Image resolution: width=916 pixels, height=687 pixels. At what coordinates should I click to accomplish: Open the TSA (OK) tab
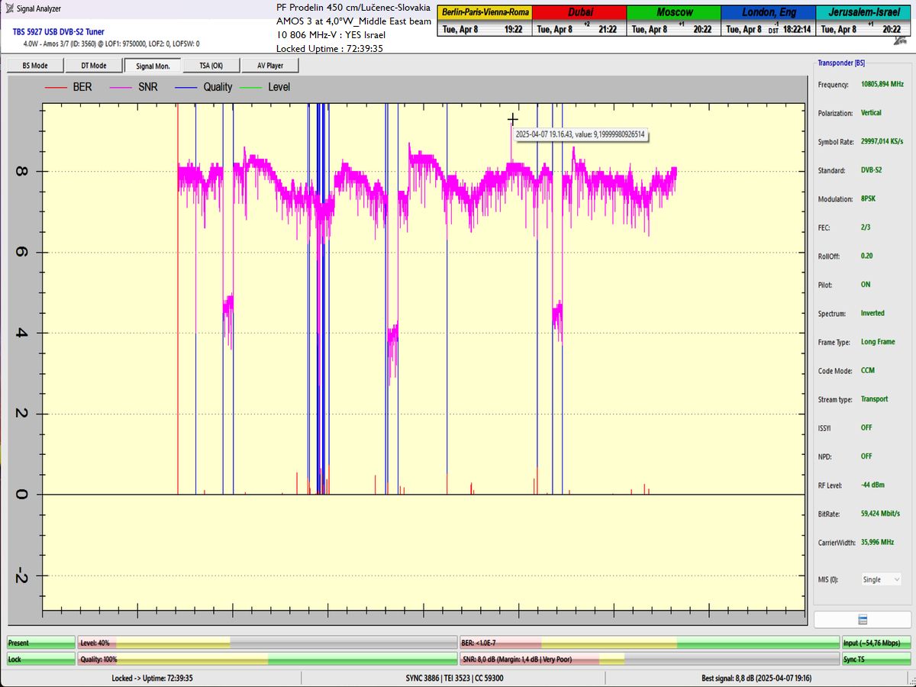pyautogui.click(x=211, y=66)
